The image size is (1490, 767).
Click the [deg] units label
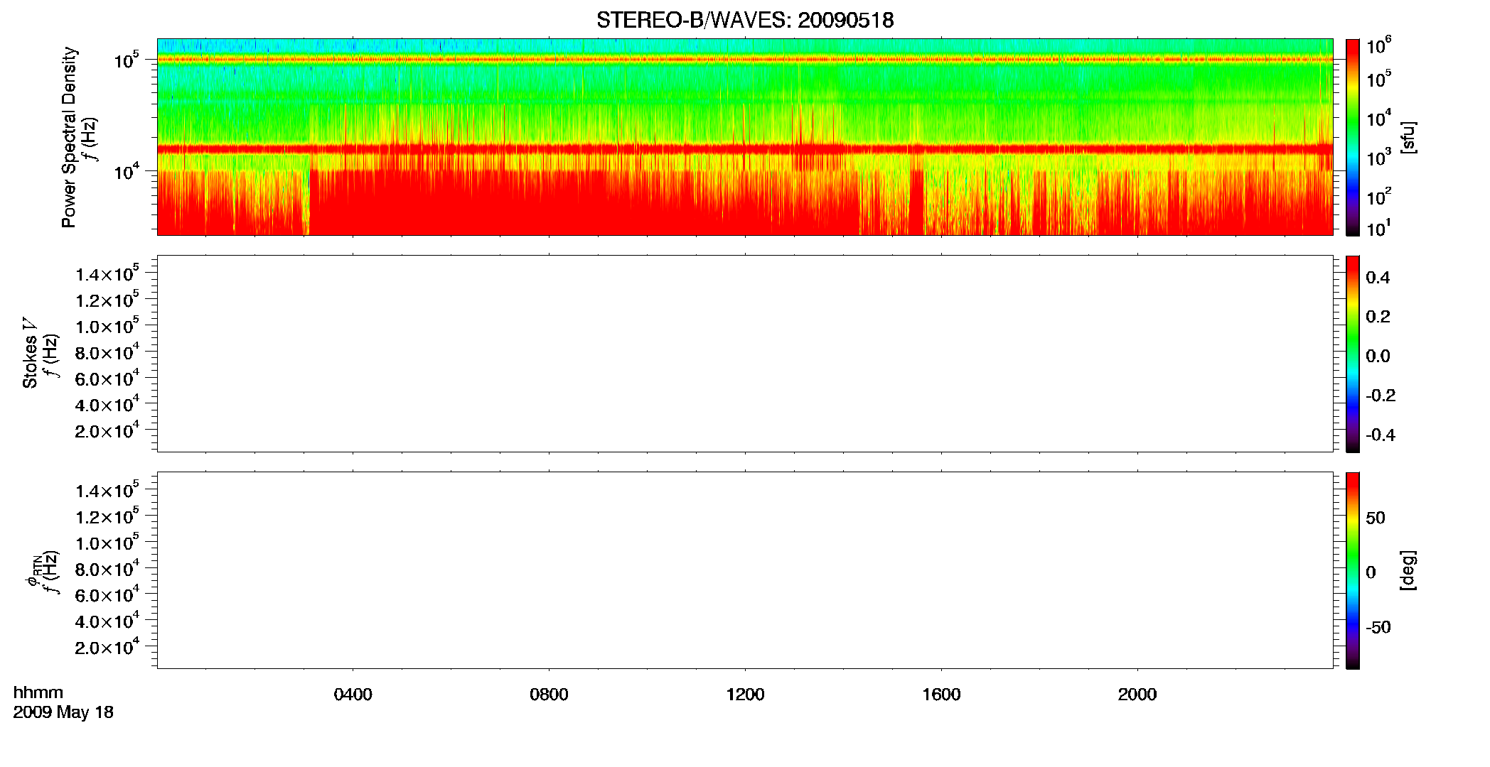tap(1408, 570)
